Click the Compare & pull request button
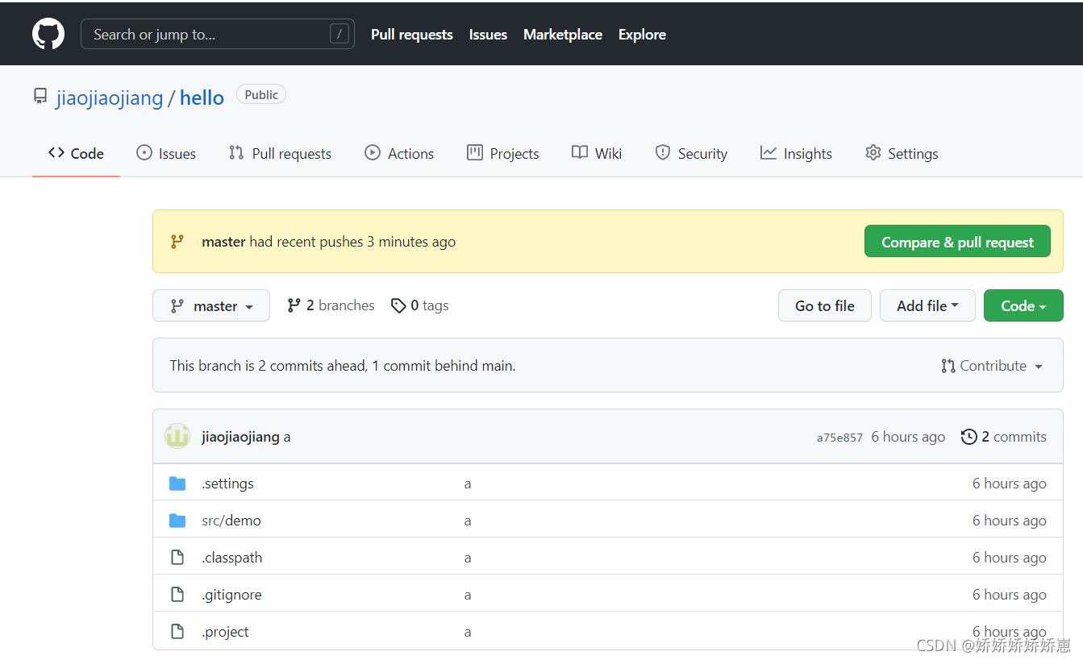The height and width of the screenshot is (660, 1083). coord(956,241)
